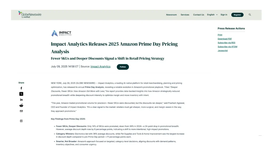
Task: Click 'Key Findings from Prime Day 2025:' text
Action: 68,119
